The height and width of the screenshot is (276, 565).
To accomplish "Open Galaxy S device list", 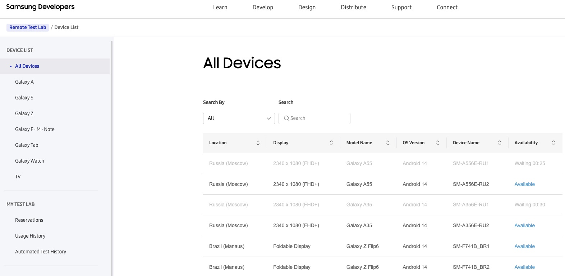I will pyautogui.click(x=24, y=98).
